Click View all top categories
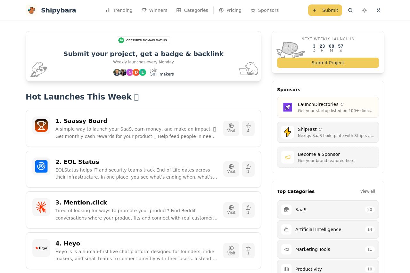The height and width of the screenshot is (273, 410). click(x=367, y=191)
